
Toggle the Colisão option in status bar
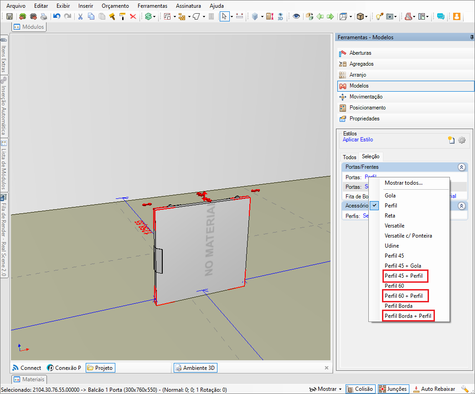[360, 389]
